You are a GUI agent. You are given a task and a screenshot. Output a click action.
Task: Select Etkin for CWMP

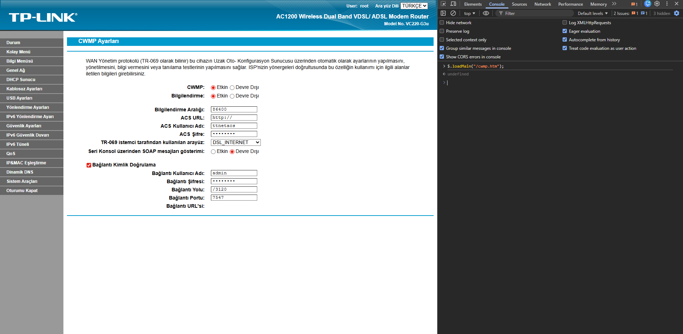(213, 88)
